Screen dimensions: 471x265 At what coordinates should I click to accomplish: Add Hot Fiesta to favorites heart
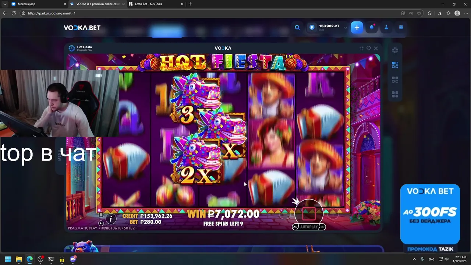click(x=368, y=48)
